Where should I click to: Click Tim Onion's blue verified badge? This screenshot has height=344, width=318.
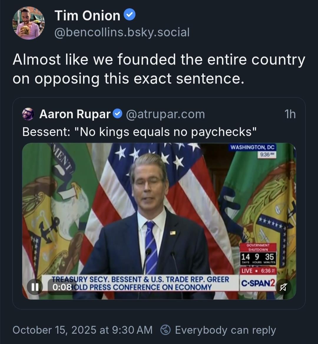(x=130, y=15)
